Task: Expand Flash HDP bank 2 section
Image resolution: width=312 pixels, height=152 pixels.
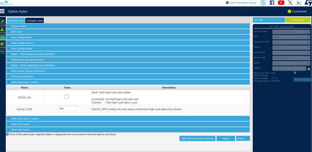Action: [128, 130]
